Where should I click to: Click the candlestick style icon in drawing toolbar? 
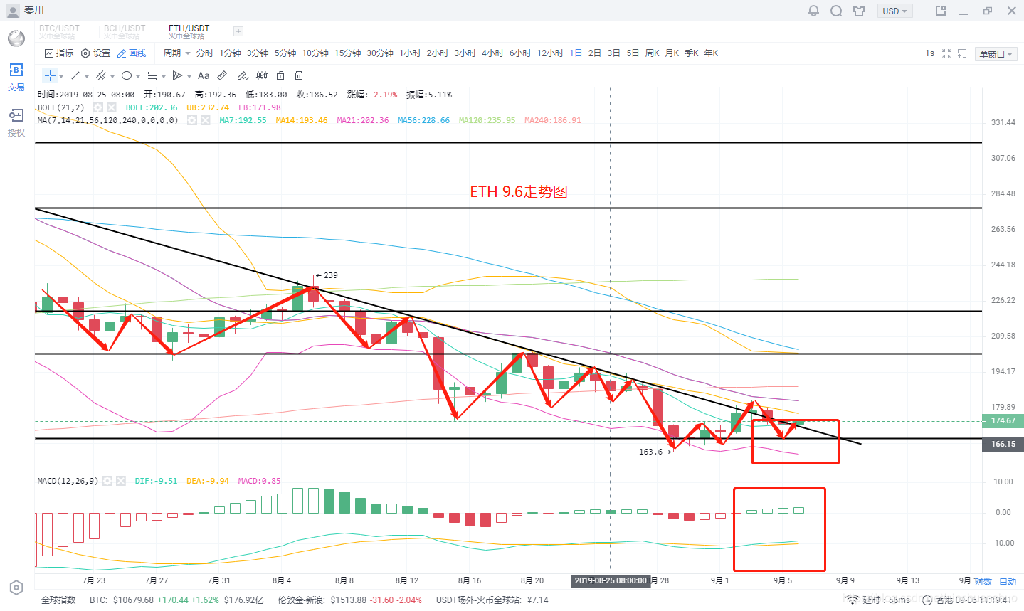[x=262, y=75]
